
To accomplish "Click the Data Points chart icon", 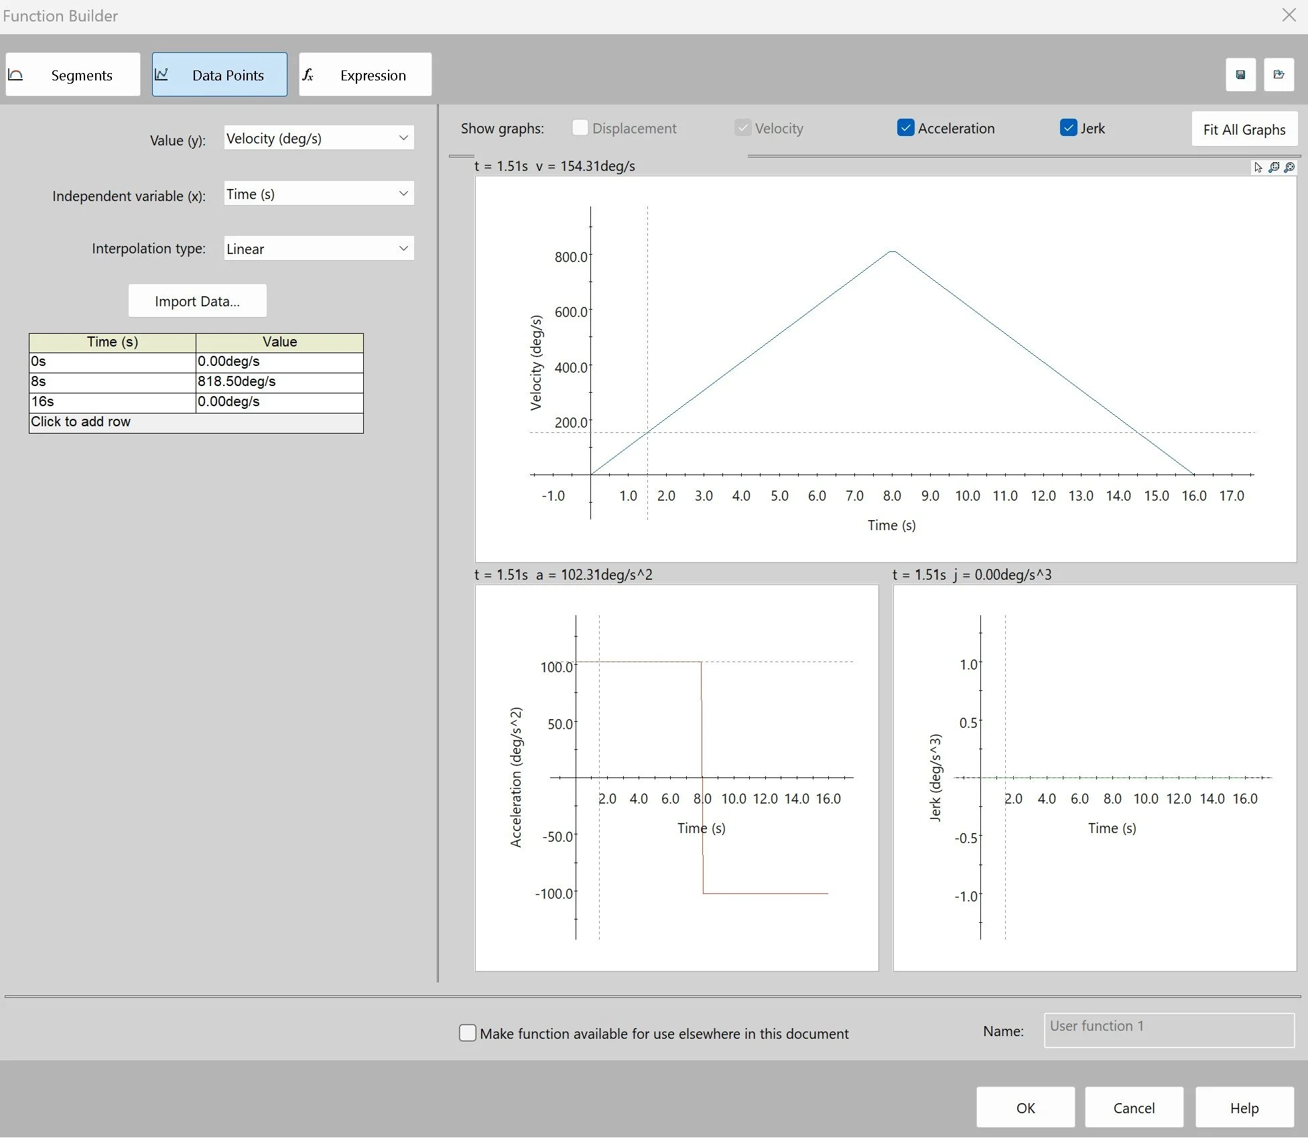I will pyautogui.click(x=161, y=75).
